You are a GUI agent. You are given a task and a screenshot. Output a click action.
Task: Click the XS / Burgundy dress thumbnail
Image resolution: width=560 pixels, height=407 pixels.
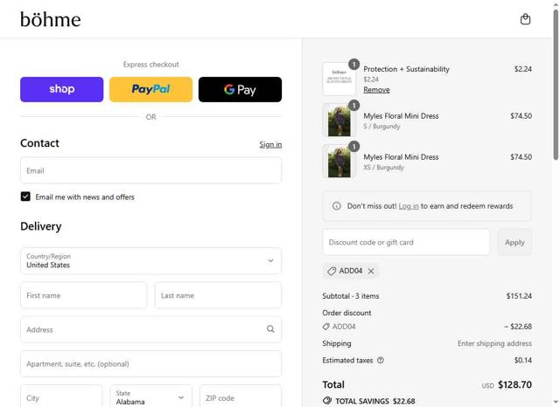click(x=339, y=161)
